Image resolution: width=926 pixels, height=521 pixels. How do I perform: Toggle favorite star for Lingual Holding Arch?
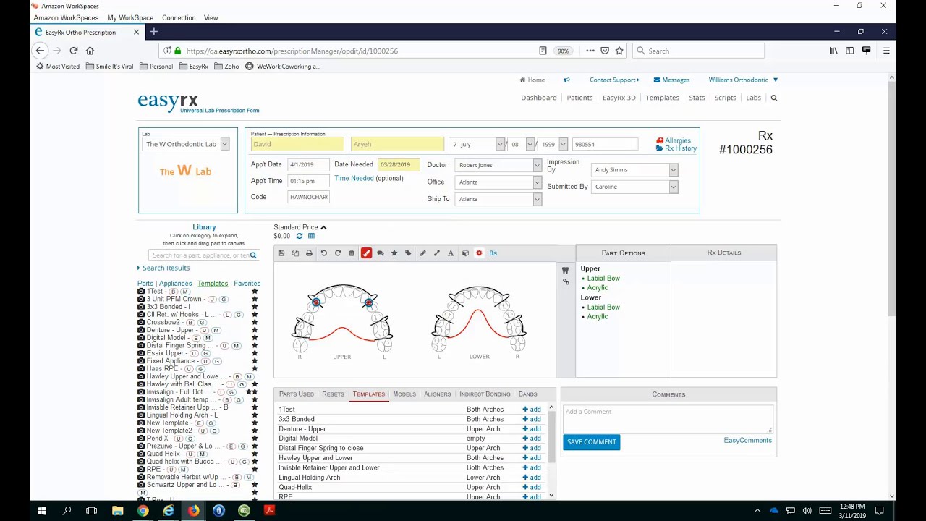pos(255,415)
